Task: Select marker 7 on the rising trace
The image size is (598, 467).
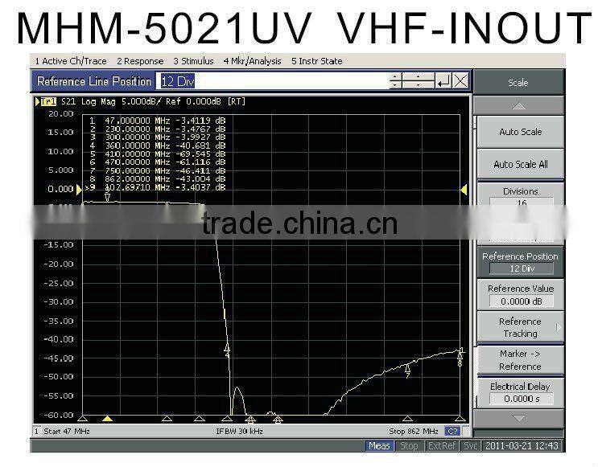Action: click(x=408, y=370)
